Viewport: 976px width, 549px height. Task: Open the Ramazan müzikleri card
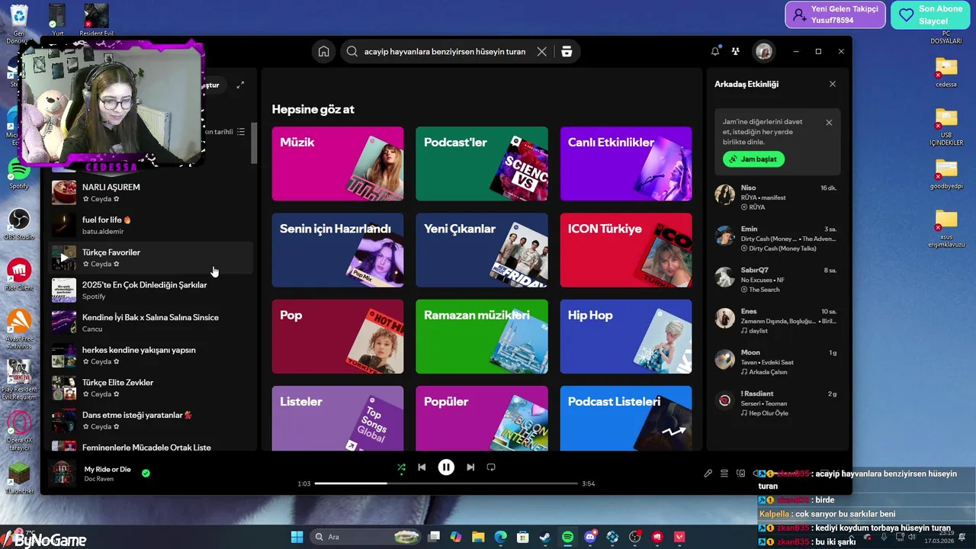(482, 336)
